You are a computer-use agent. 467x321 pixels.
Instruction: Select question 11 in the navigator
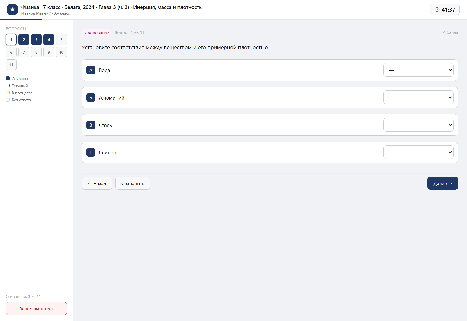(11, 65)
